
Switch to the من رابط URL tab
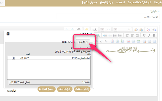pos(68,42)
